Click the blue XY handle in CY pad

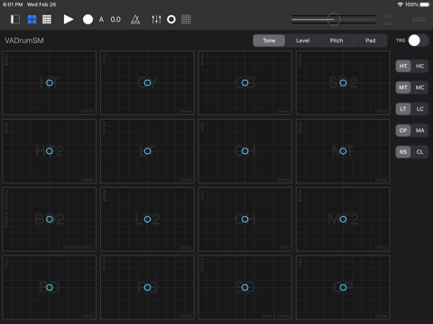coord(147,83)
